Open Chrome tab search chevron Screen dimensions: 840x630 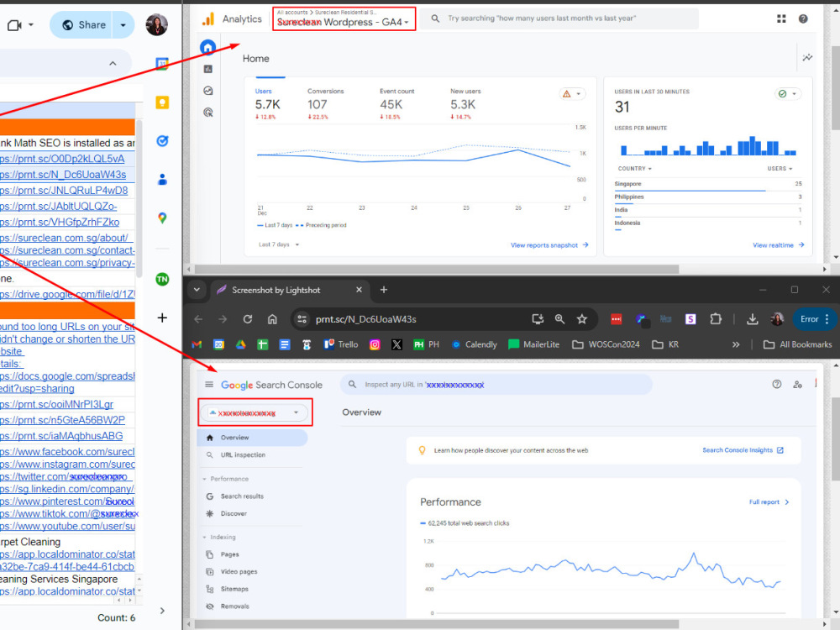click(x=197, y=290)
